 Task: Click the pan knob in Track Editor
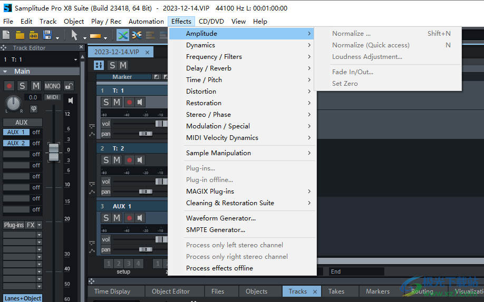13,104
